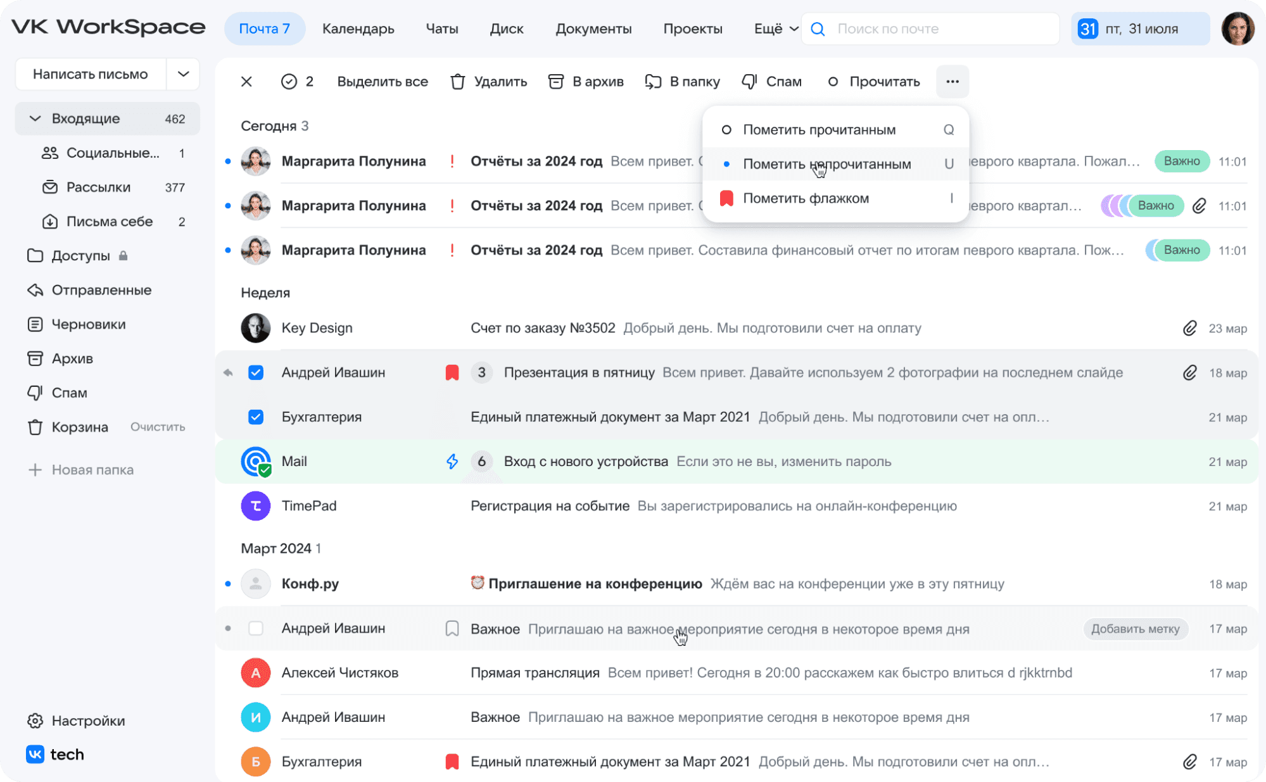Viewport: 1266px width, 782px height.
Task: Click attachment icon on Презентация в пятницу email
Action: pyautogui.click(x=1190, y=372)
